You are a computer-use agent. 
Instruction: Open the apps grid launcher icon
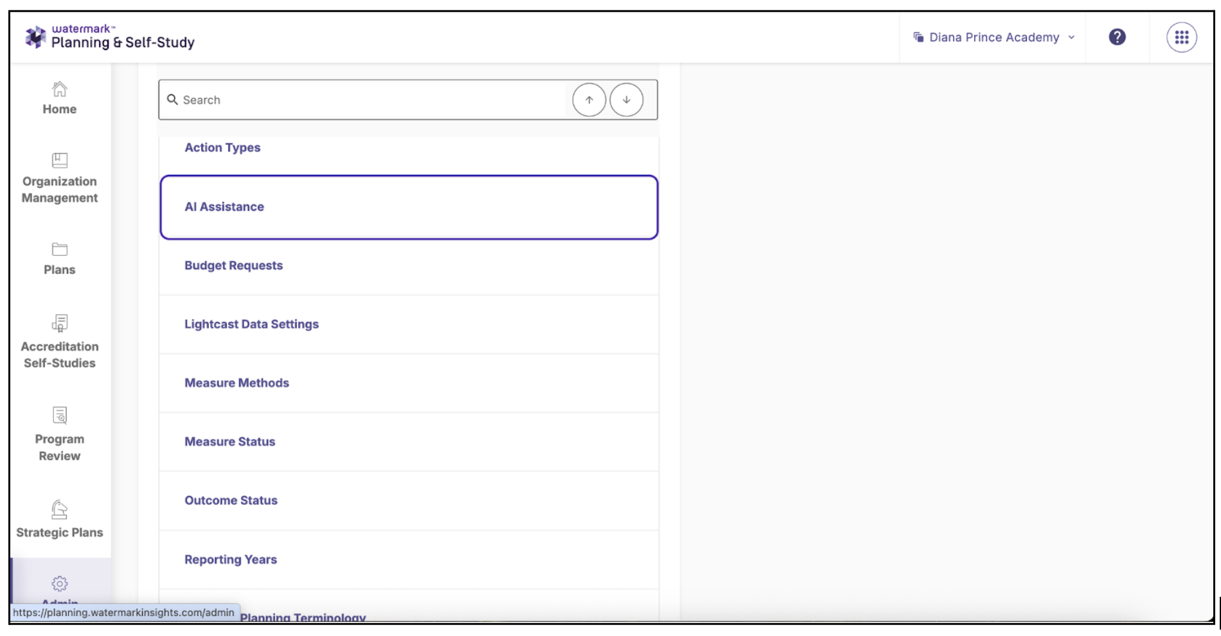click(x=1182, y=37)
